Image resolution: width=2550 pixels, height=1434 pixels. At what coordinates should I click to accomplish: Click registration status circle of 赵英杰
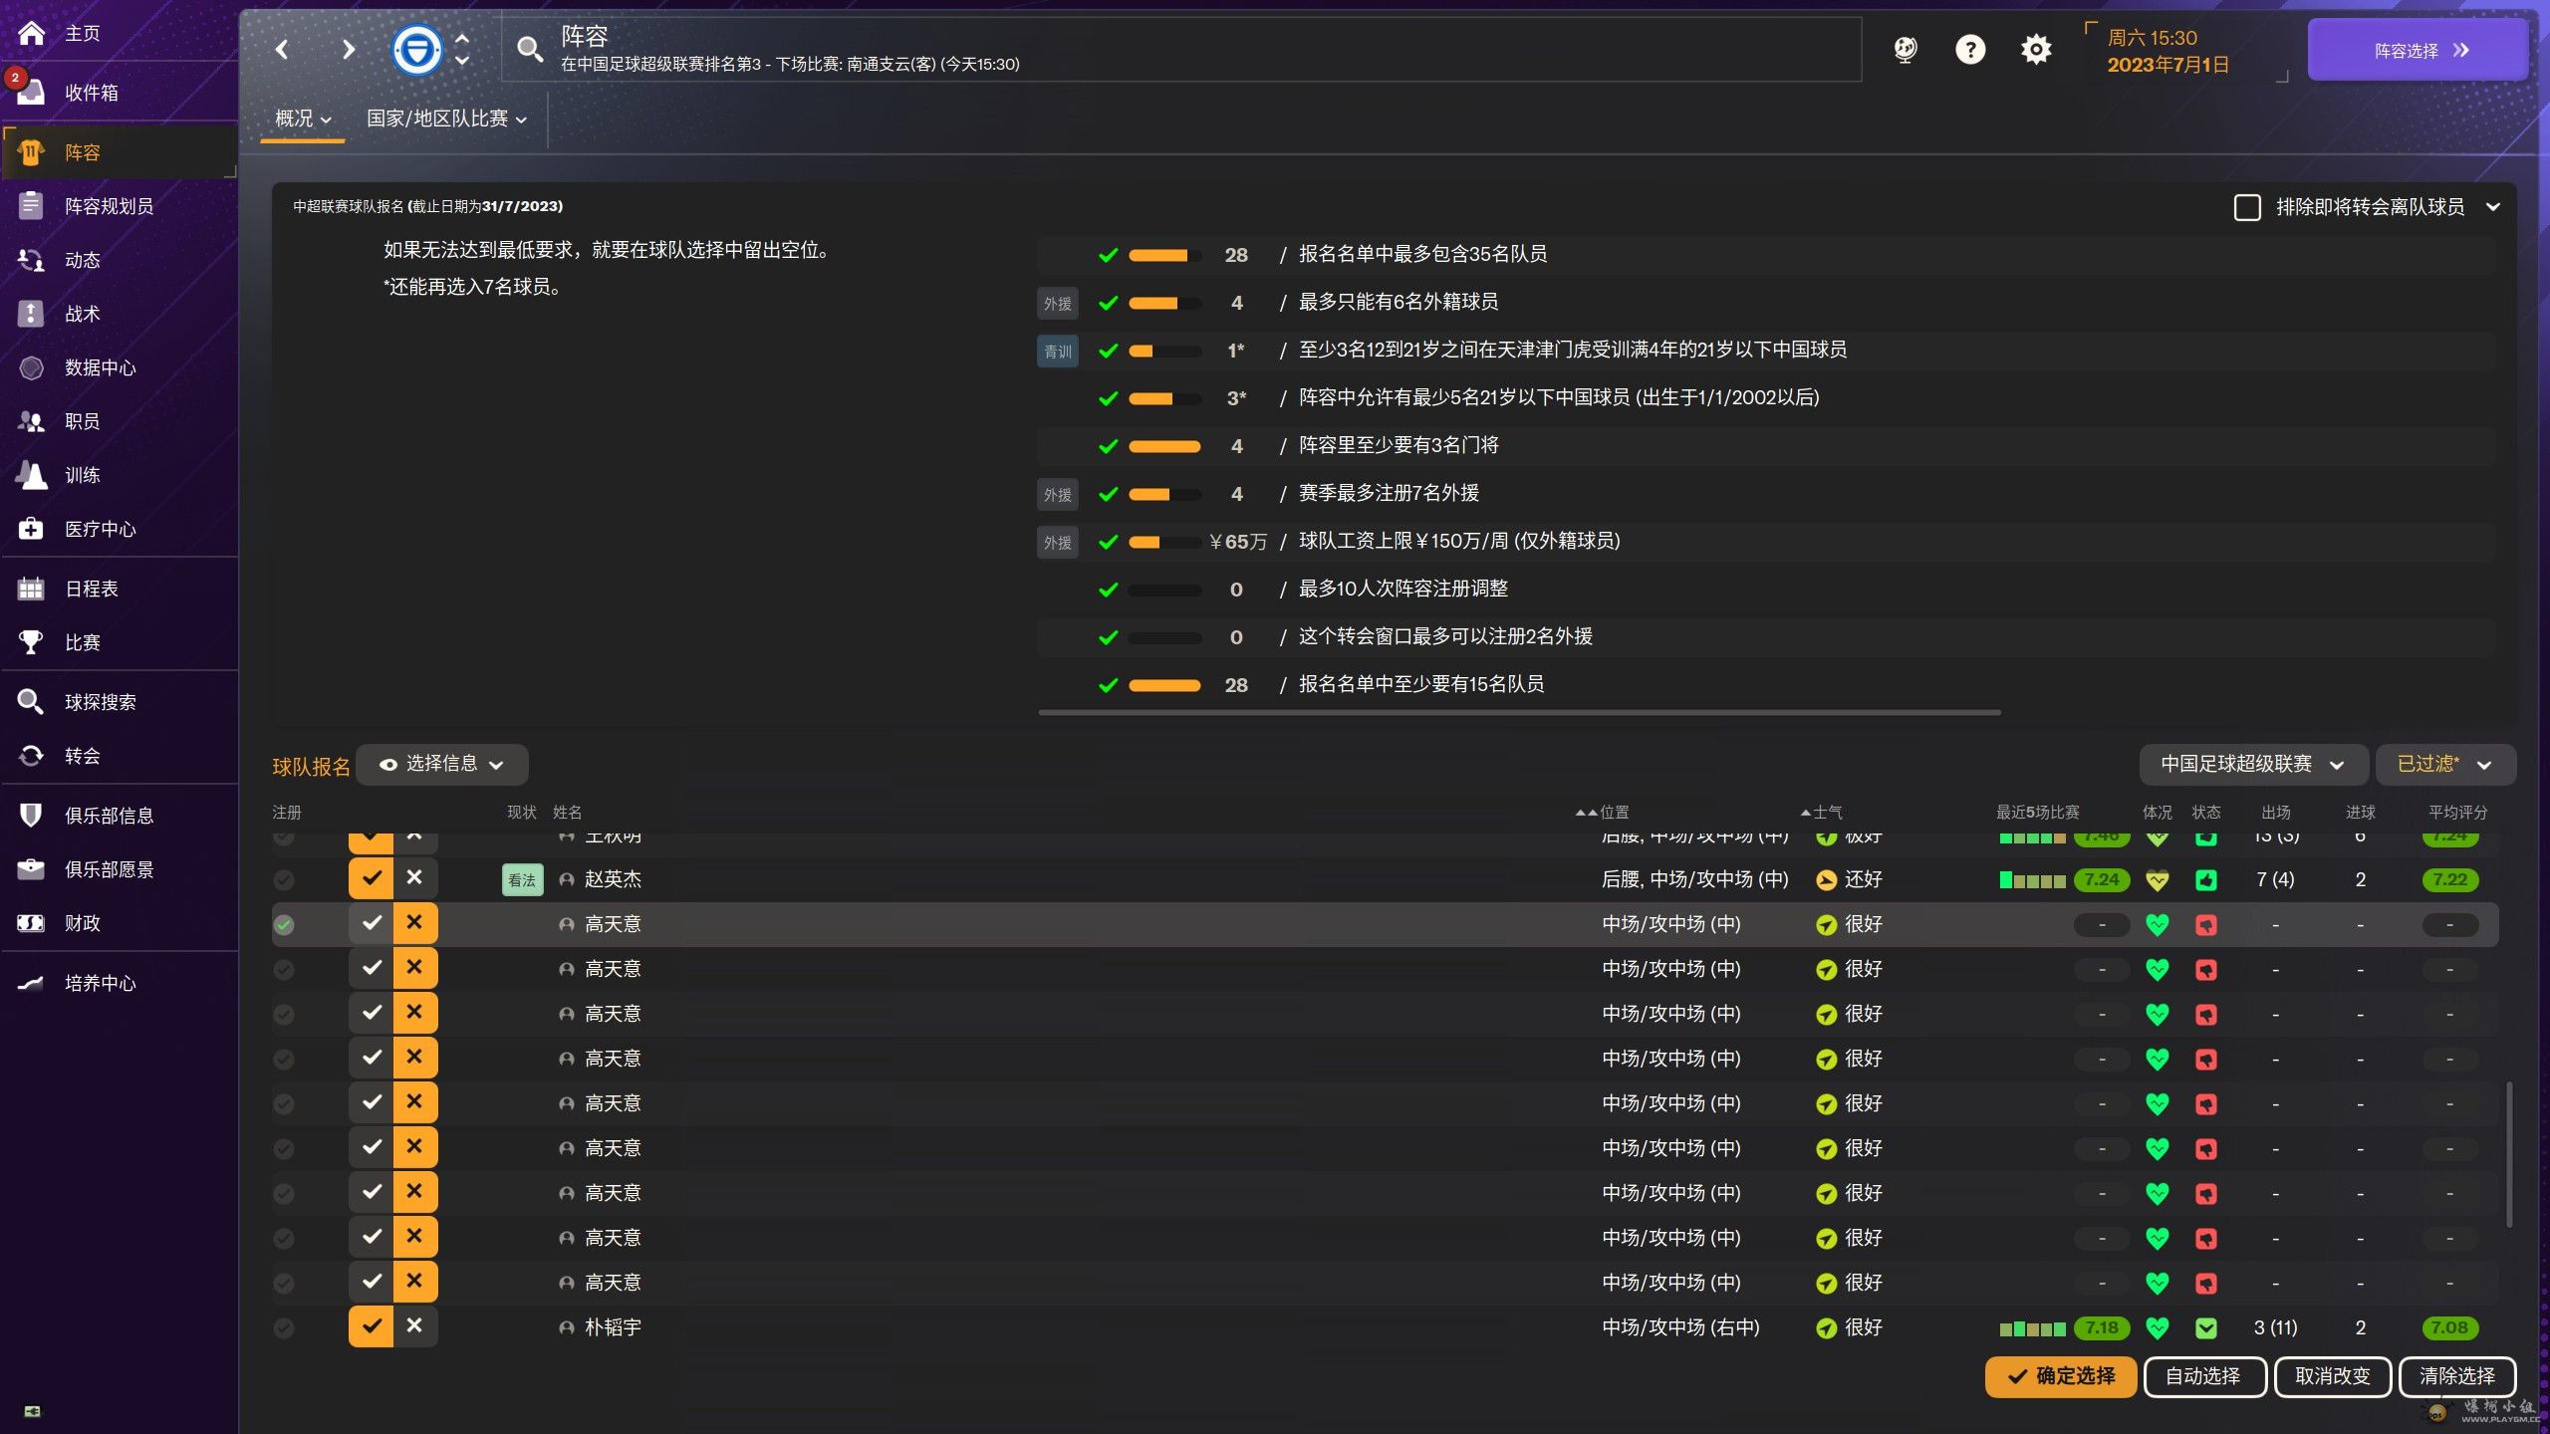[x=284, y=879]
